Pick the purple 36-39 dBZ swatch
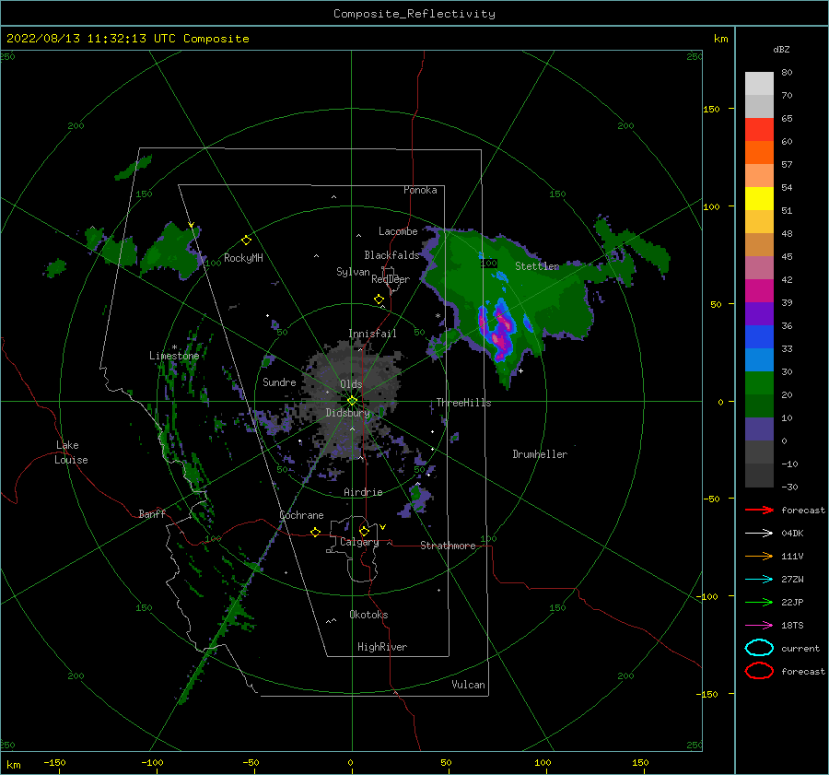This screenshot has width=829, height=775. [759, 313]
